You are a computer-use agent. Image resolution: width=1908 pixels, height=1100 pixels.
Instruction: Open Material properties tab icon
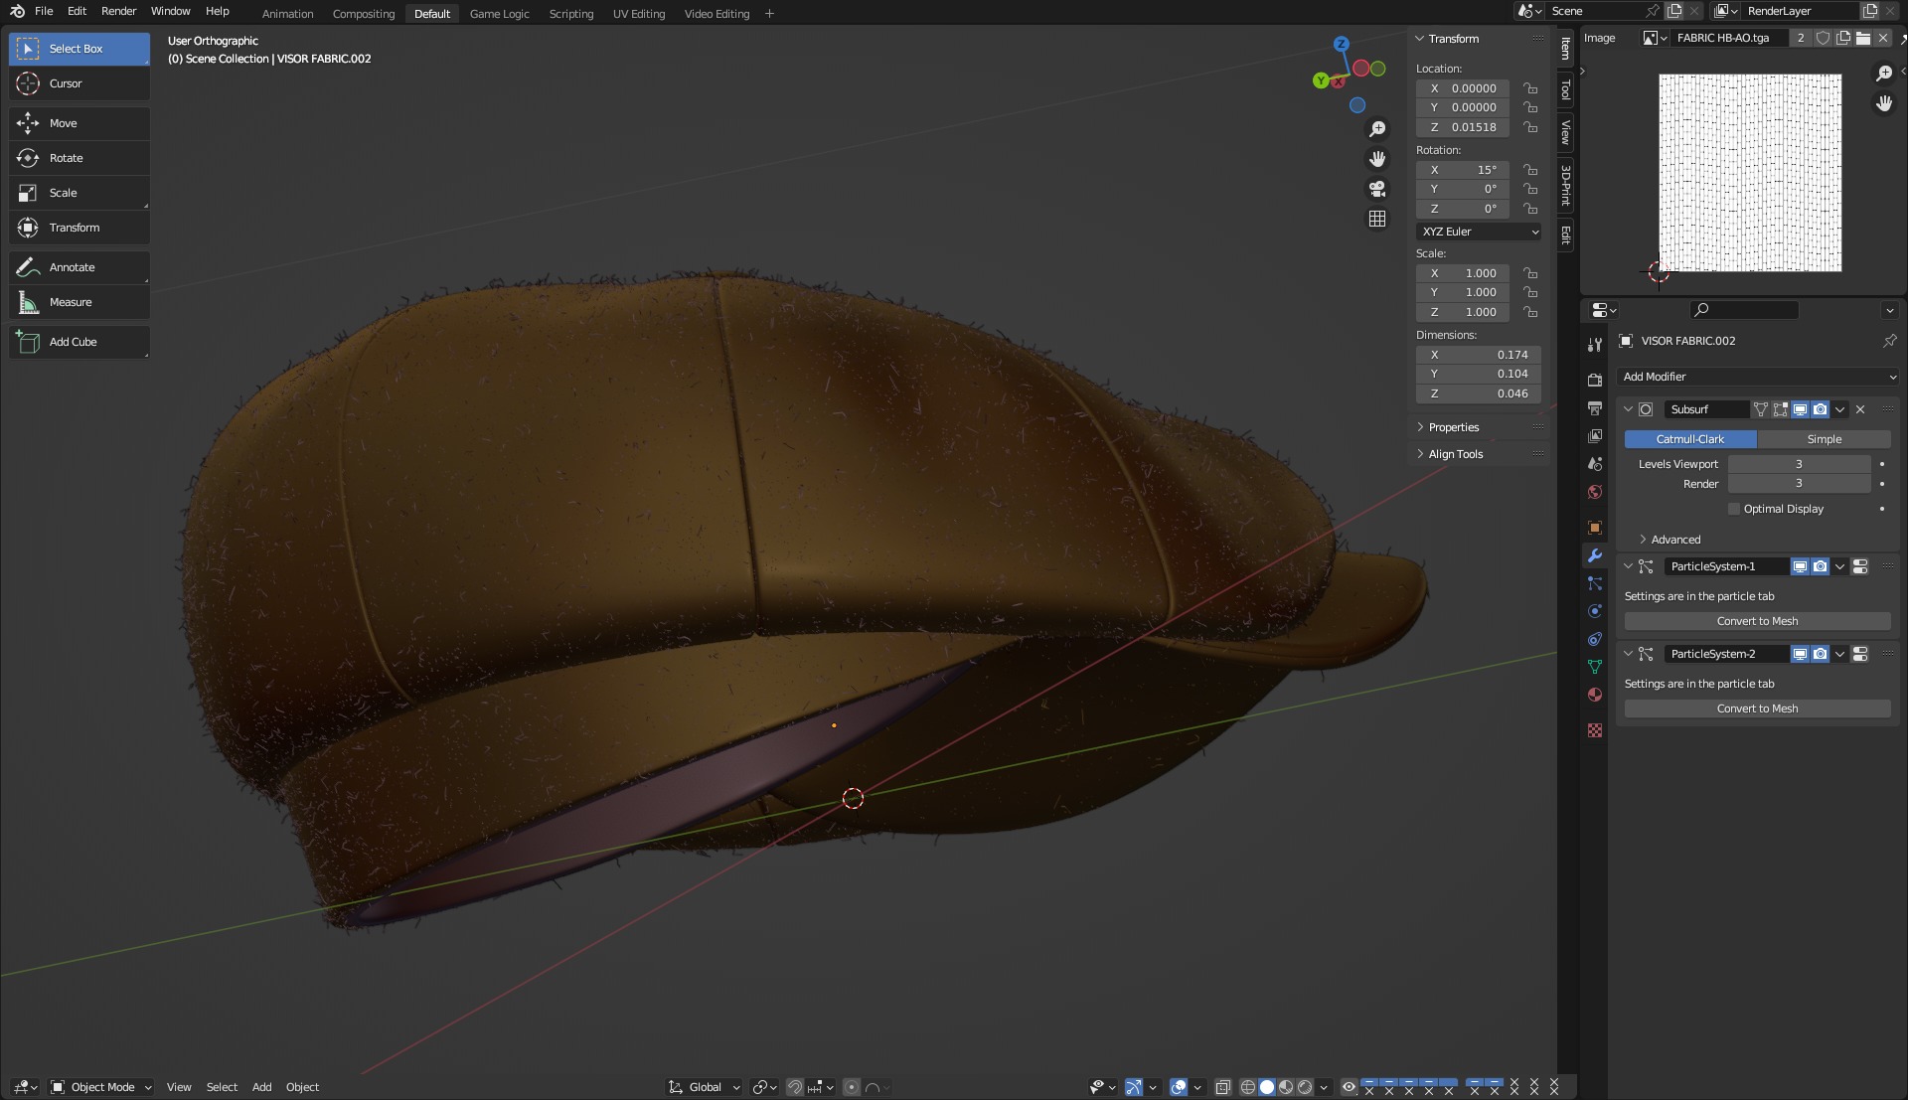pos(1595,695)
